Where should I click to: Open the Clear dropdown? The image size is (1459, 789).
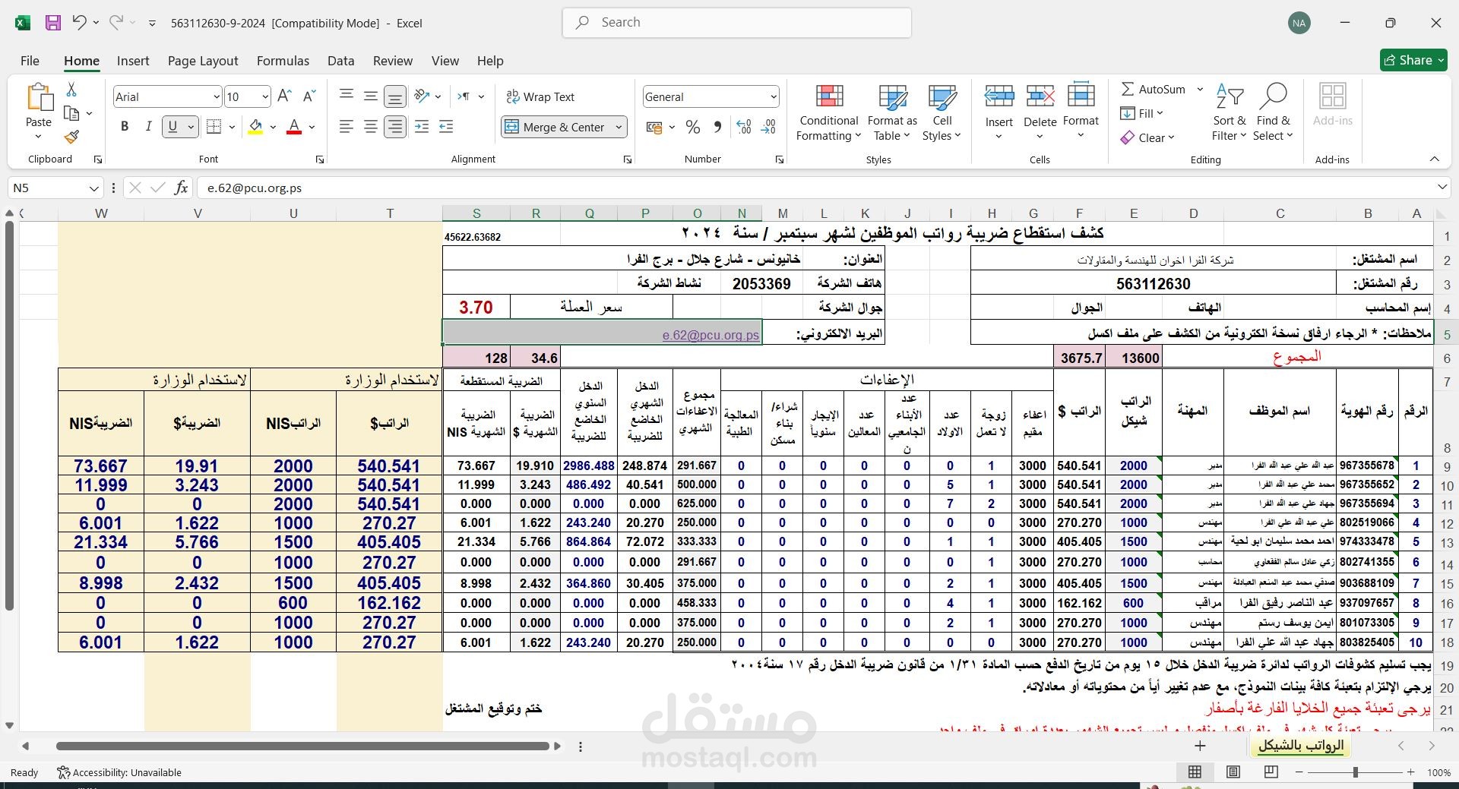coord(1147,137)
